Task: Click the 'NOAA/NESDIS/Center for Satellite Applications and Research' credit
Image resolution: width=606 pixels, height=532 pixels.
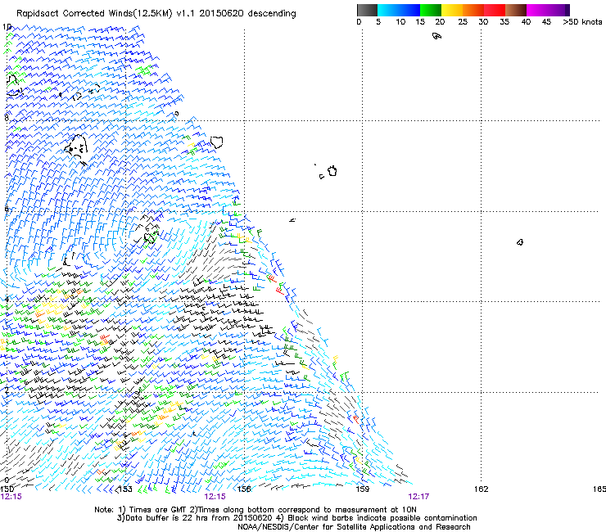Action: coord(354,527)
